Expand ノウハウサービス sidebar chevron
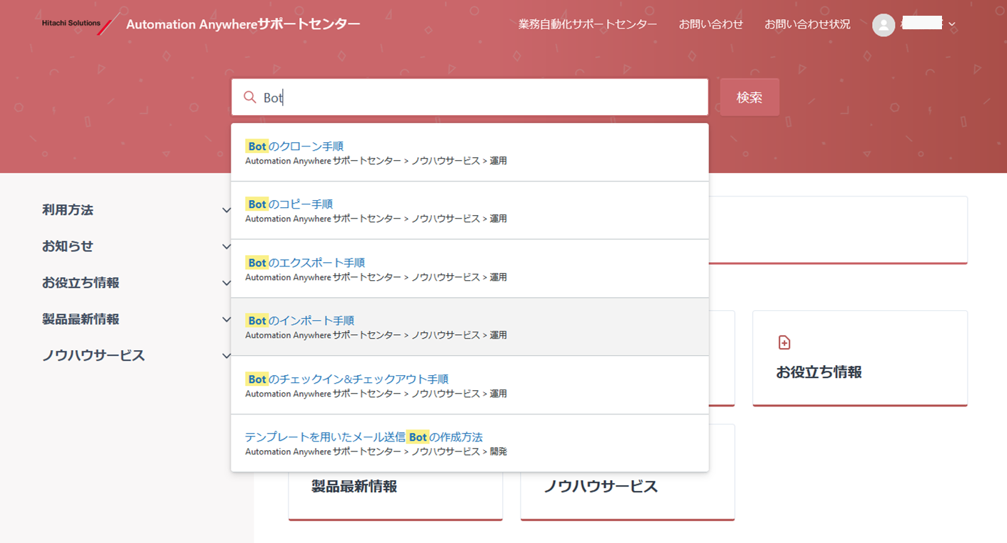1007x543 pixels. (226, 356)
